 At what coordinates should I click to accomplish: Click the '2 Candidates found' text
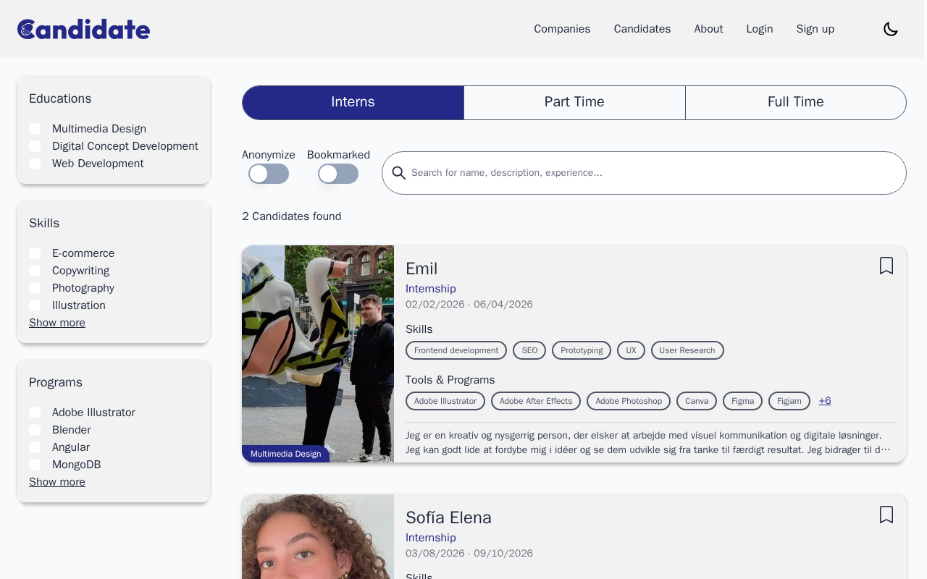point(291,216)
